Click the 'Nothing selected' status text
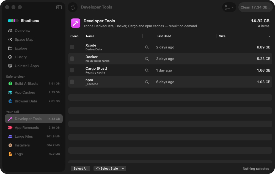Image resolution: width=275 pixels, height=174 pixels. [256, 169]
